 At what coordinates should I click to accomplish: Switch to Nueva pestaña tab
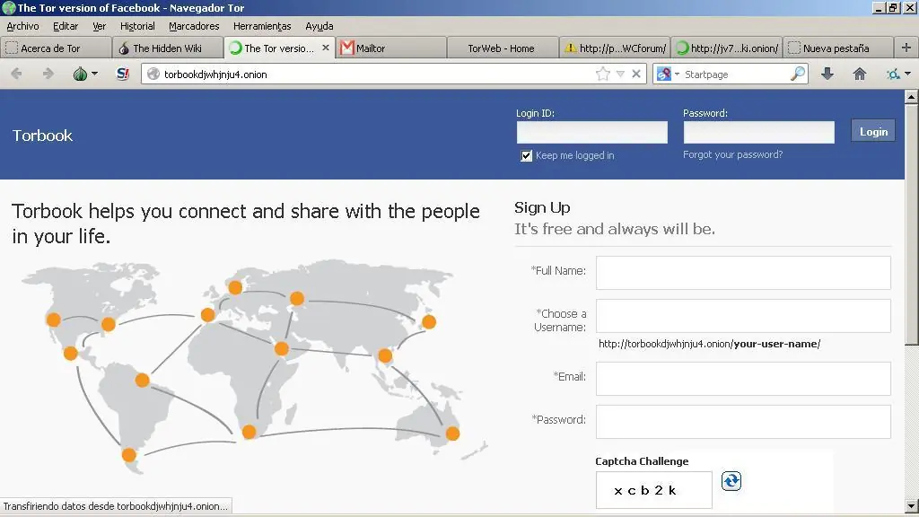(838, 48)
